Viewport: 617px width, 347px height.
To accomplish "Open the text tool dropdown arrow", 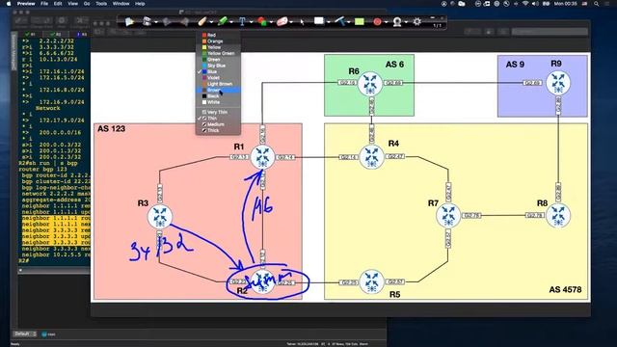I will (x=251, y=22).
